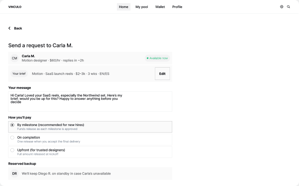299x186 pixels.
Task: Switch to the Wallet tab
Action: pos(160,7)
